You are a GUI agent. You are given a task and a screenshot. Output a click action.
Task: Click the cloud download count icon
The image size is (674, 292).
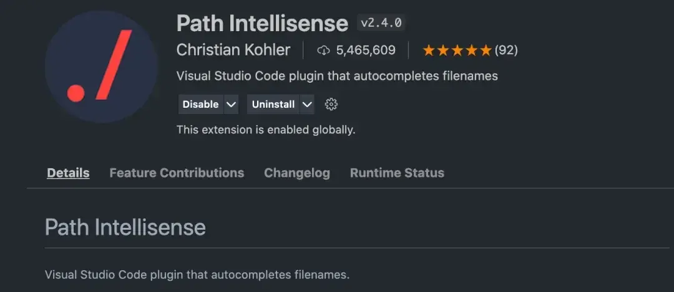(x=323, y=50)
